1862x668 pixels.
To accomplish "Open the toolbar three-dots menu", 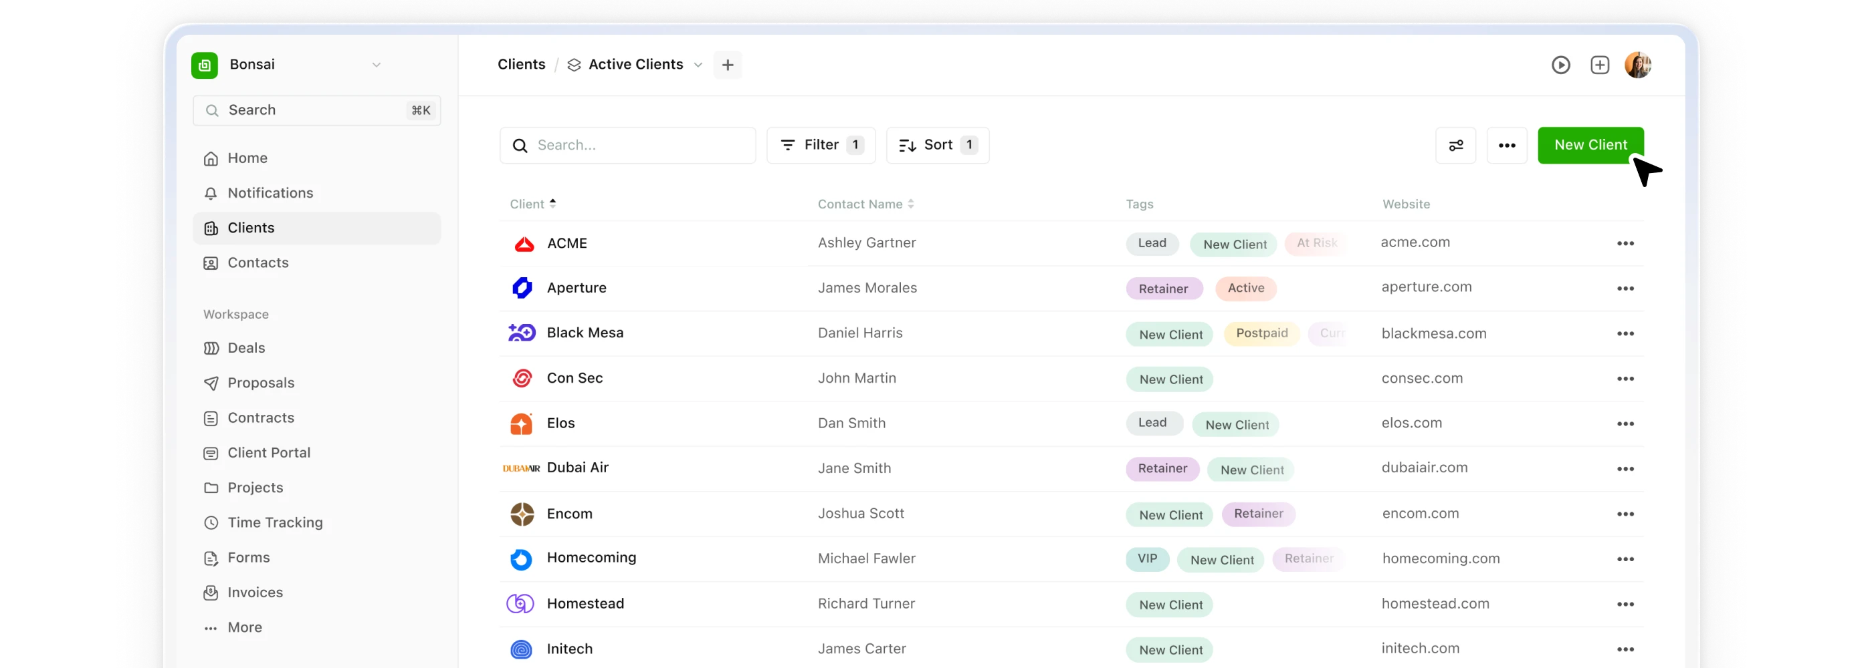I will point(1507,145).
